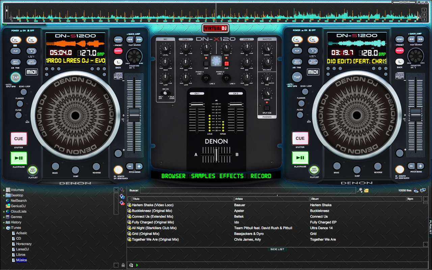Click the red SOURCE button on left deck
This screenshot has width=432, height=270.
(x=118, y=51)
